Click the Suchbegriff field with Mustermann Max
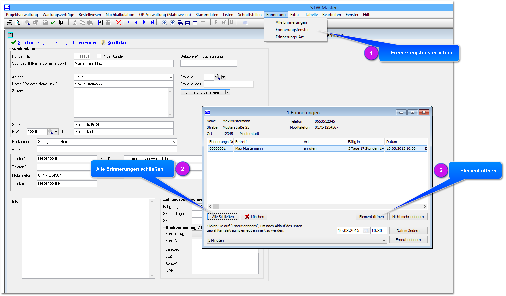The image size is (506, 296). point(124,63)
